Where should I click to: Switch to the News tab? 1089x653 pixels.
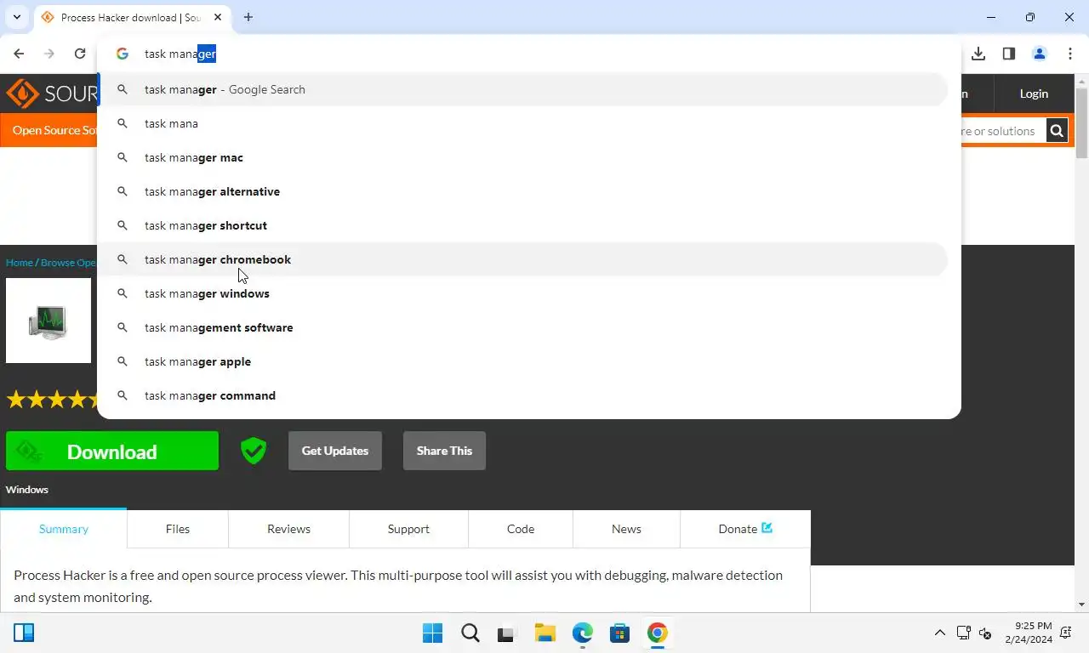click(626, 529)
